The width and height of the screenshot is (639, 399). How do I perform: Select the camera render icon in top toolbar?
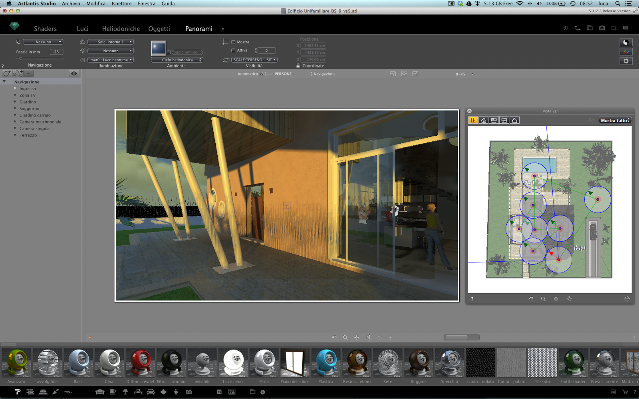pyautogui.click(x=602, y=28)
